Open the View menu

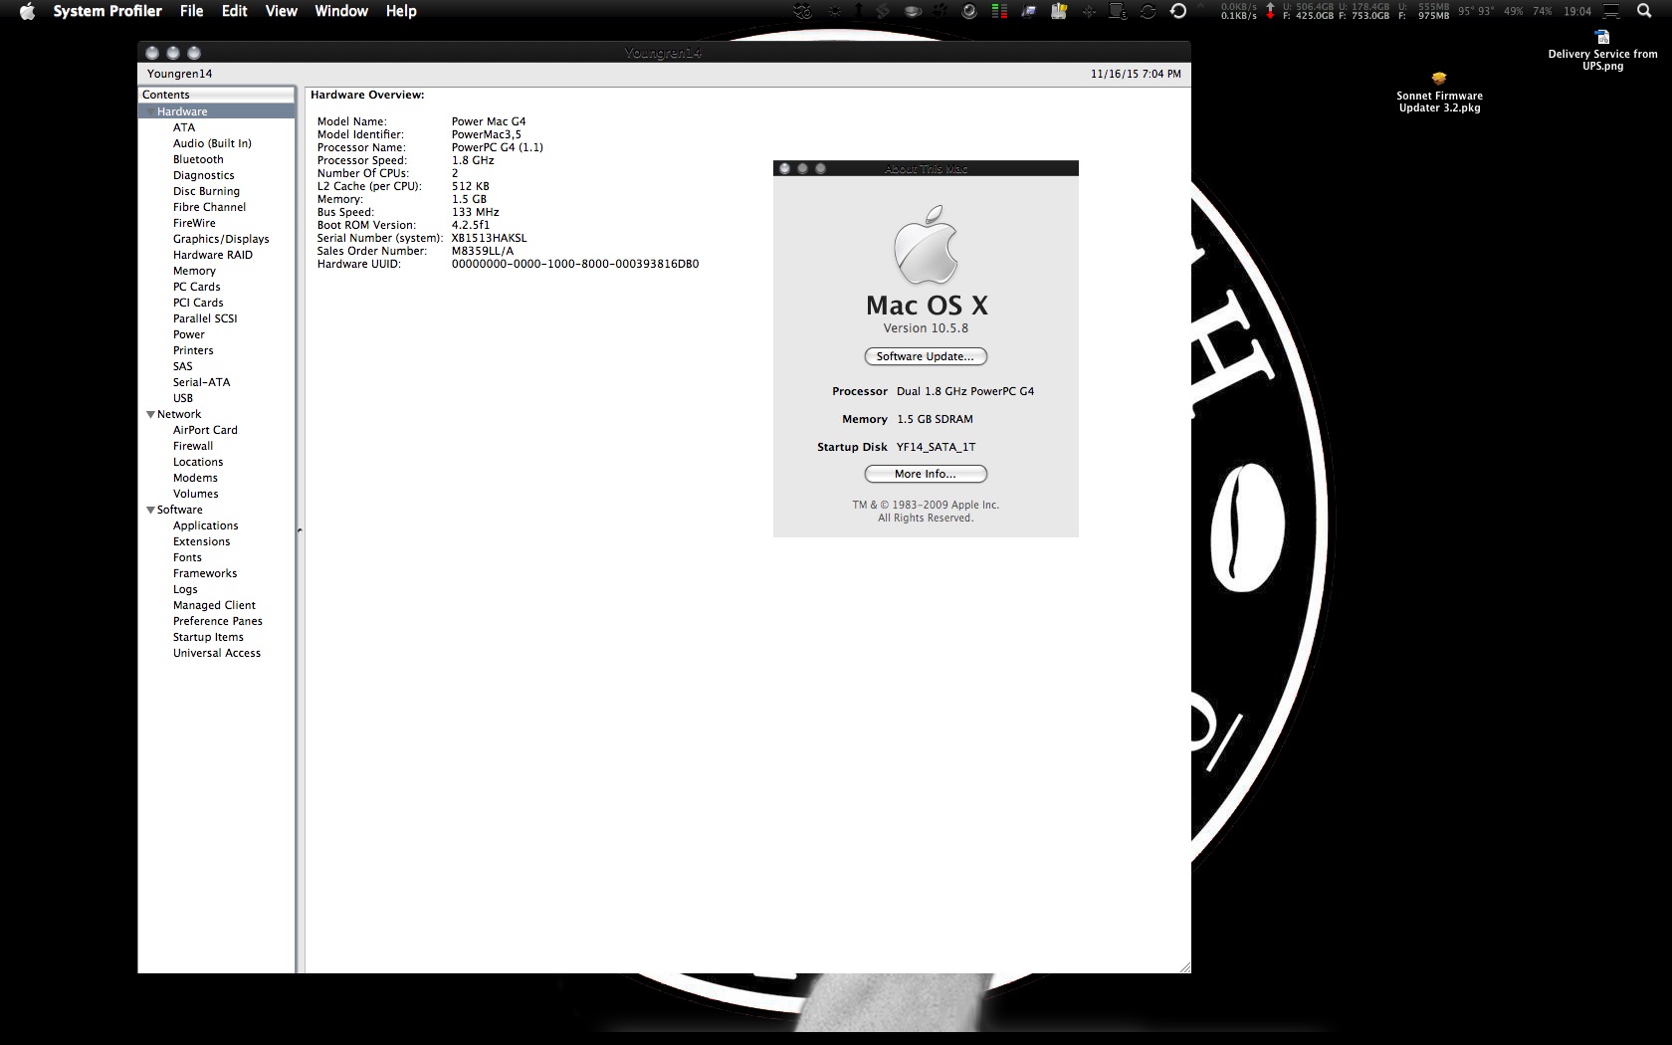pyautogui.click(x=282, y=11)
